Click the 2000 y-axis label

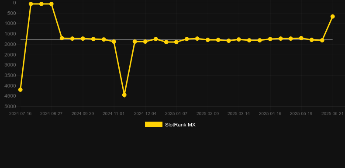(x=10, y=44)
